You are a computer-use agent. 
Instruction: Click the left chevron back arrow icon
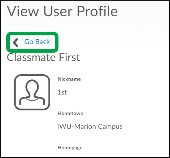click(x=16, y=43)
